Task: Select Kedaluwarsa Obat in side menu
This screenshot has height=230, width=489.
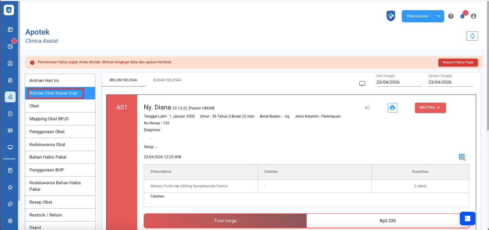Action: point(60,145)
